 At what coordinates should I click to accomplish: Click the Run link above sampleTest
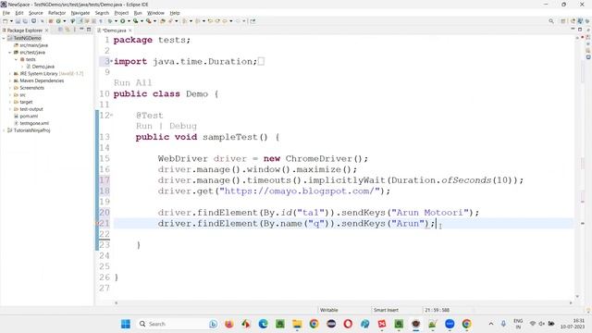(144, 126)
